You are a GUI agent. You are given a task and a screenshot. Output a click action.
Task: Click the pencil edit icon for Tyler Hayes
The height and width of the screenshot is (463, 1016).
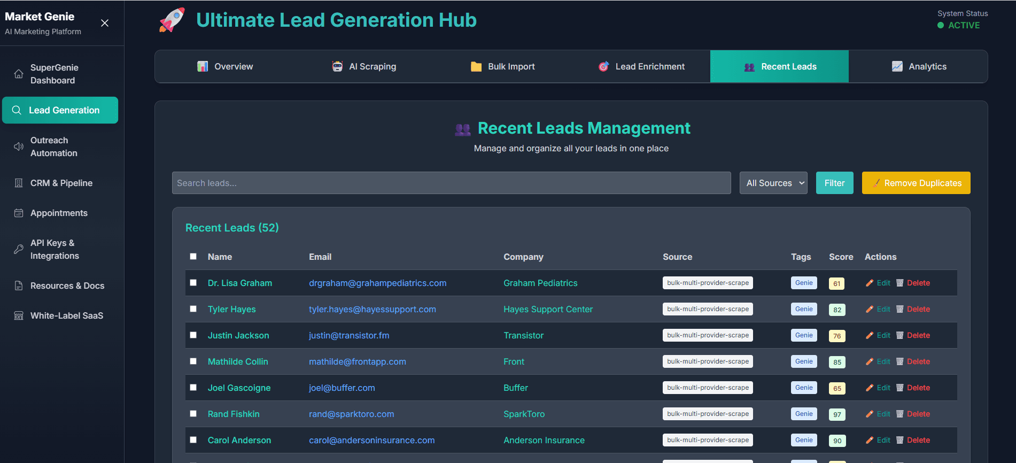pyautogui.click(x=870, y=309)
